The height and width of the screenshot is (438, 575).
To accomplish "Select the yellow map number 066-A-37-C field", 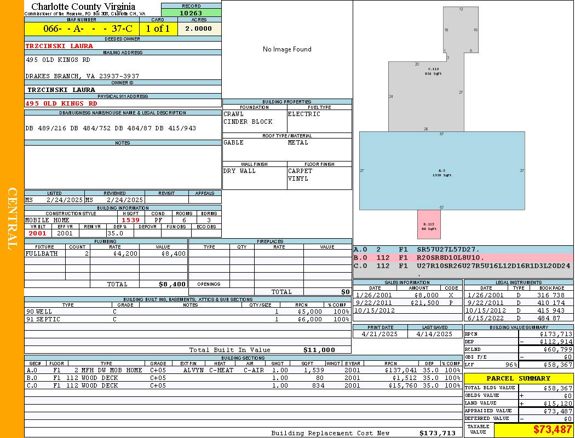I will (x=82, y=29).
